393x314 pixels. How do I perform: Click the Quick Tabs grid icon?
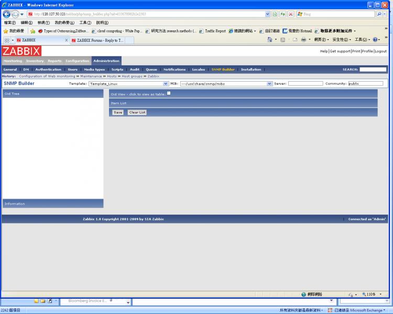point(7,40)
